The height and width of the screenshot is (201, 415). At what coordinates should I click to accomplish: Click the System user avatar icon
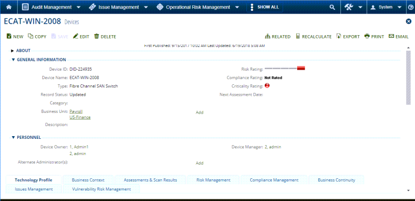(373, 8)
